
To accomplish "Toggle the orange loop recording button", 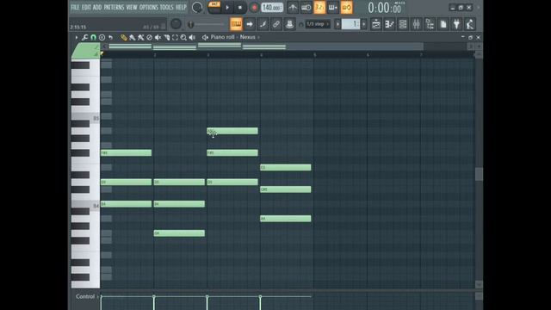I will 346,8.
